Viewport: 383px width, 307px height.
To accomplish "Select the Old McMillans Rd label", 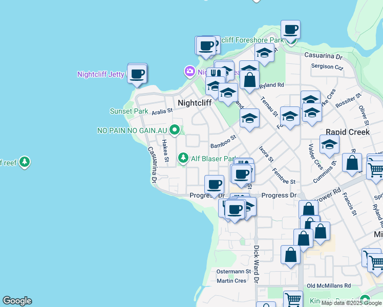I will click(x=329, y=286).
